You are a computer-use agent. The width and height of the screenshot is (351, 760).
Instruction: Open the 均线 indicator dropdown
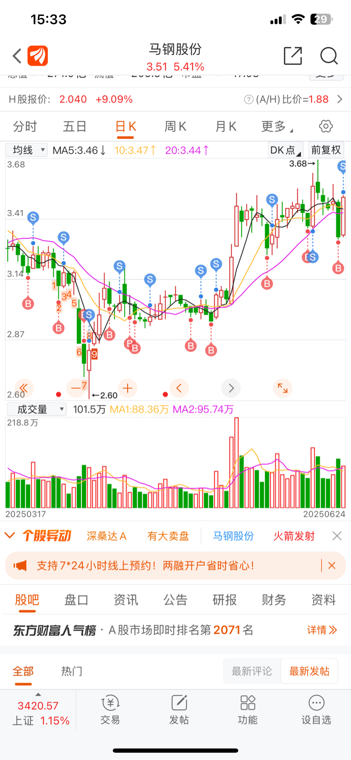(27, 150)
